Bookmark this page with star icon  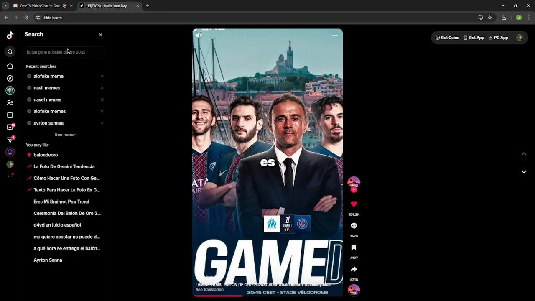490,18
